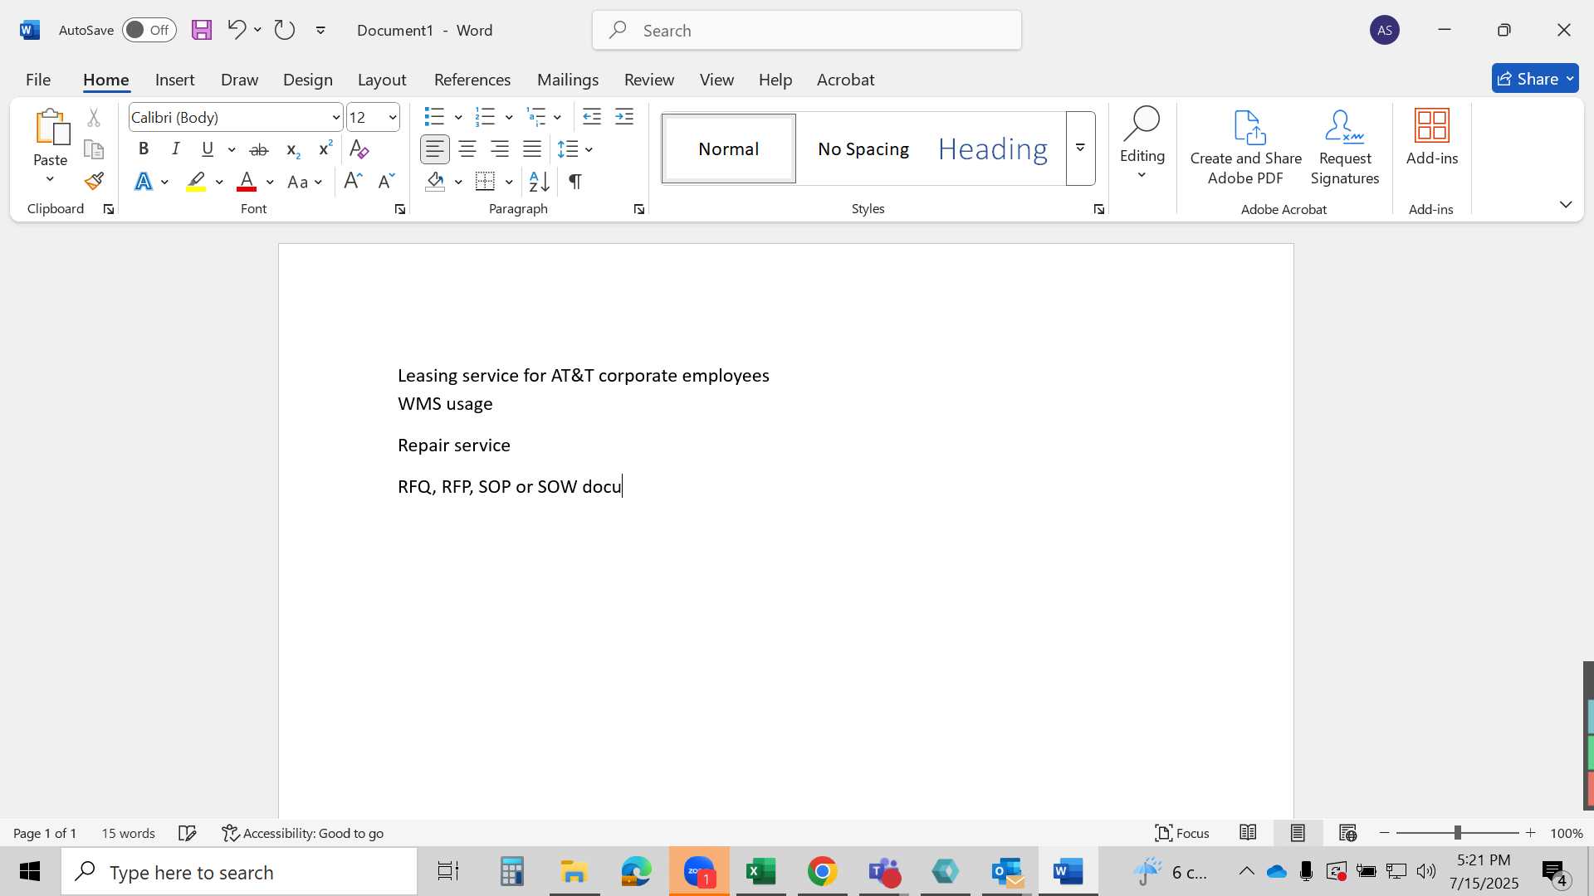
Task: Sort the paragraphs alphabetically
Action: click(539, 181)
